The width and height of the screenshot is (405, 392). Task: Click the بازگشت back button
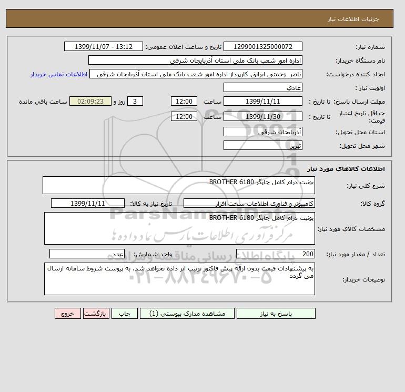96,314
